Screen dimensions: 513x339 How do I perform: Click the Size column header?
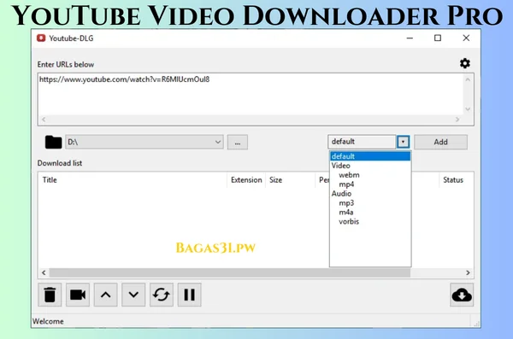point(290,180)
